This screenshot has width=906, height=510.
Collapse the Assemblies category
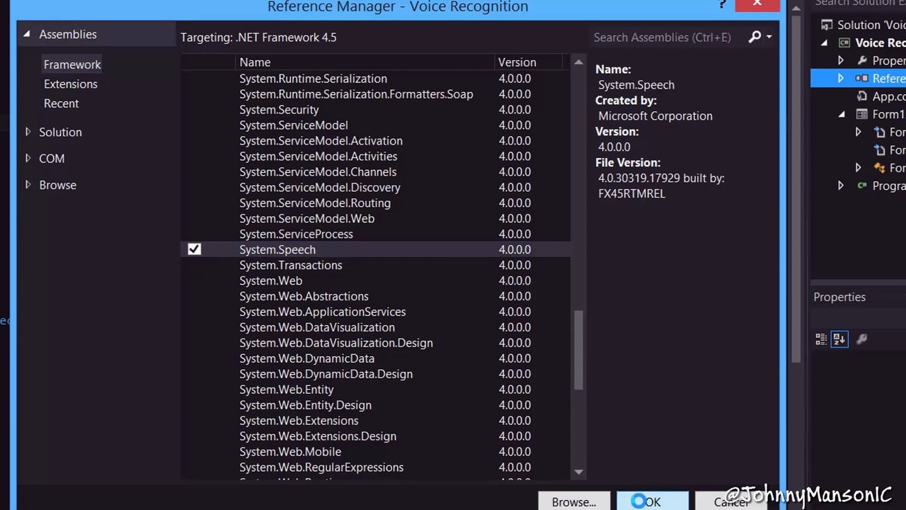point(26,34)
